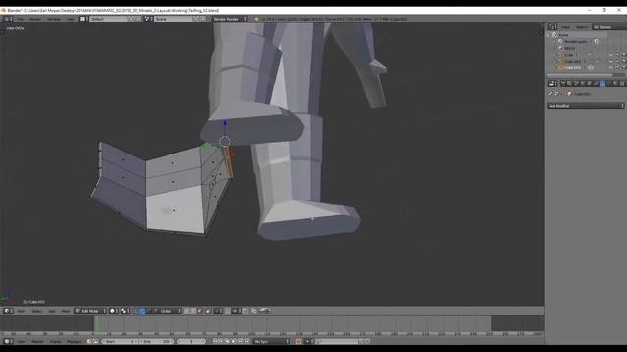Open the Global transform orientation dropdown
This screenshot has width=627, height=352.
pyautogui.click(x=171, y=311)
